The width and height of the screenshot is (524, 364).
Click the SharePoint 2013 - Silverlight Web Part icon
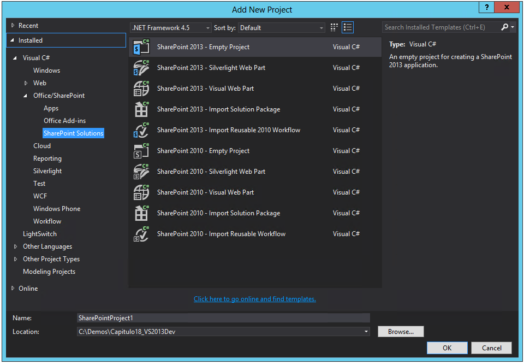coord(141,67)
